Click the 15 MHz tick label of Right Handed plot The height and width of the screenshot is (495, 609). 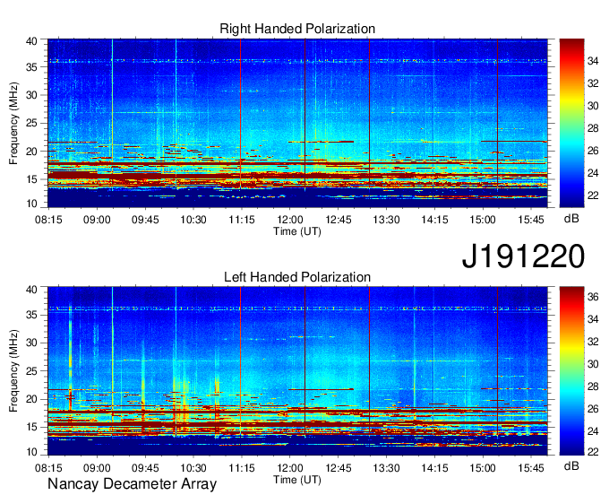pyautogui.click(x=31, y=179)
